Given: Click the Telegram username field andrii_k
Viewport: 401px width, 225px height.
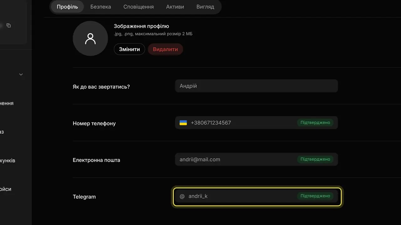Looking at the screenshot, I should coord(256,196).
